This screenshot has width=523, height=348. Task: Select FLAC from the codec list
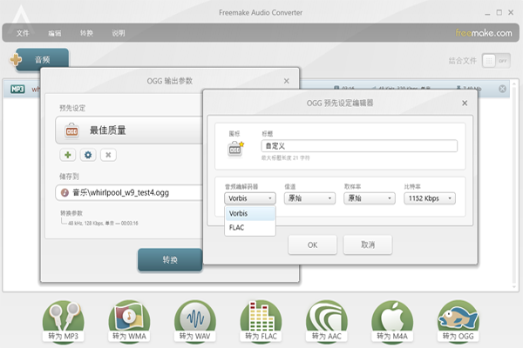250,228
